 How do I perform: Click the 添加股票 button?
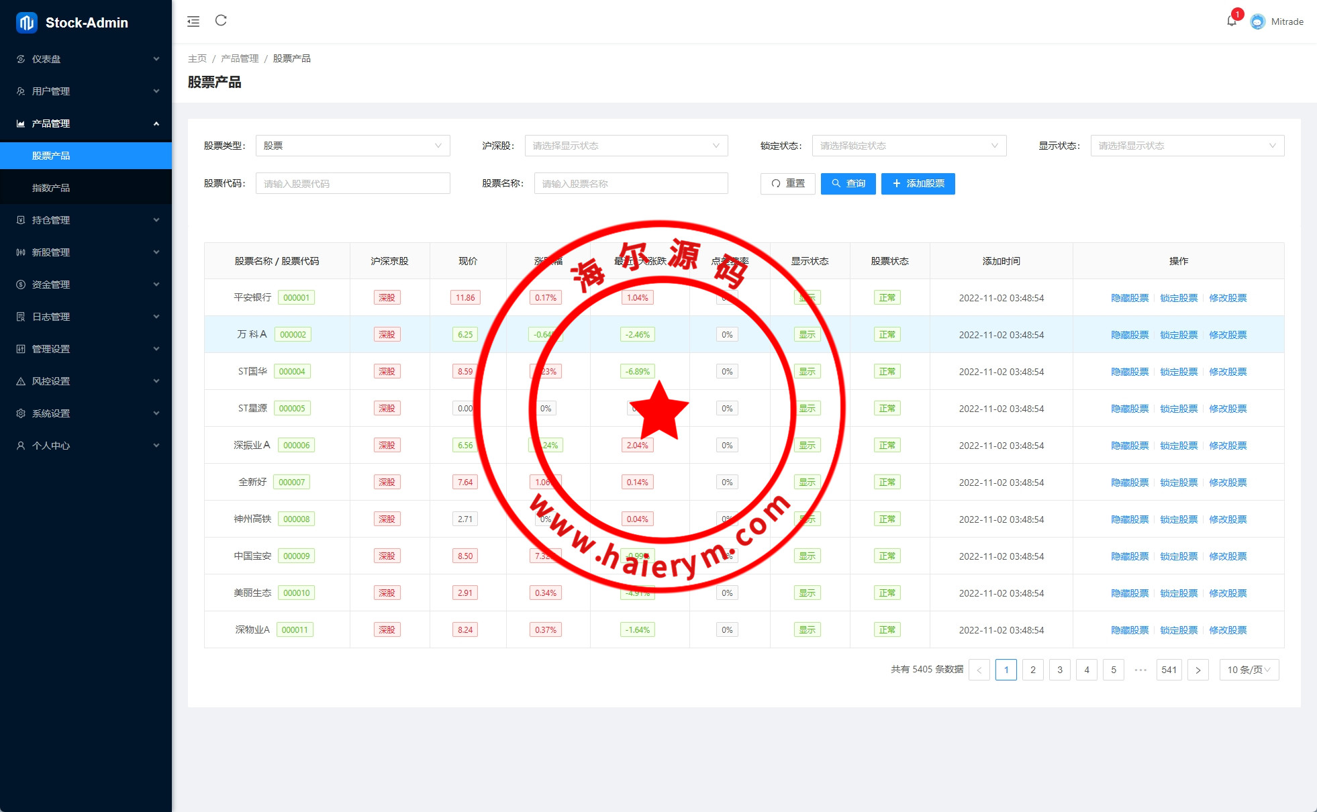[918, 183]
